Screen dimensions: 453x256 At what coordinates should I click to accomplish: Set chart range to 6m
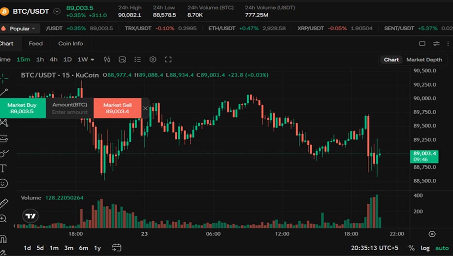[x=84, y=248]
